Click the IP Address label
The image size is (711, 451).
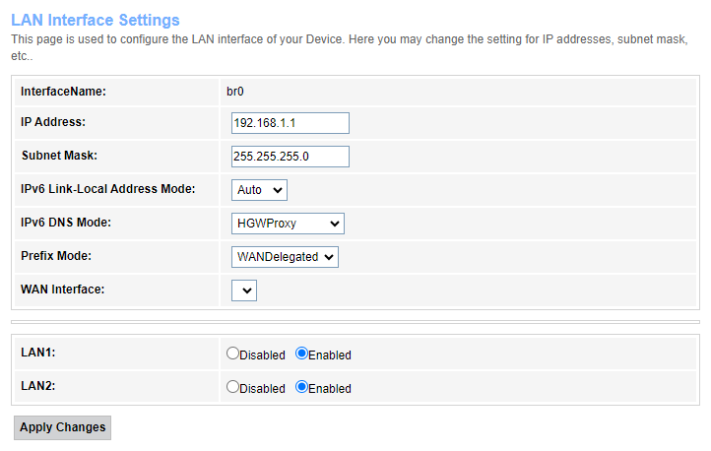pos(53,122)
